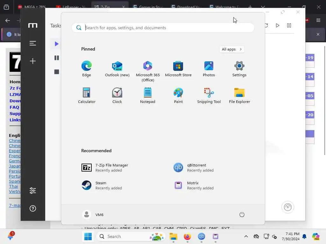
Task: Open notification bell in taskbar
Action: pos(304,236)
